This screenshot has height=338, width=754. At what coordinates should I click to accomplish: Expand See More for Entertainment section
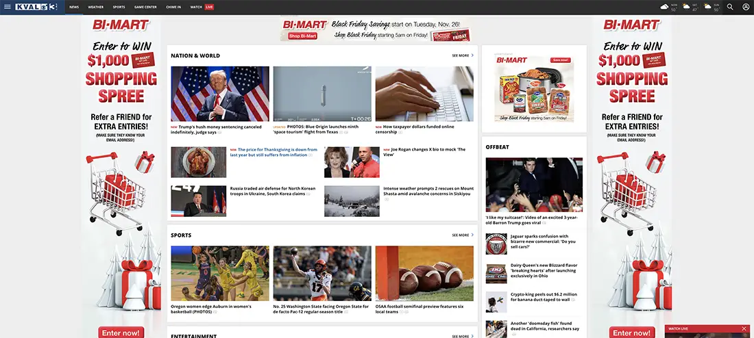pyautogui.click(x=463, y=336)
